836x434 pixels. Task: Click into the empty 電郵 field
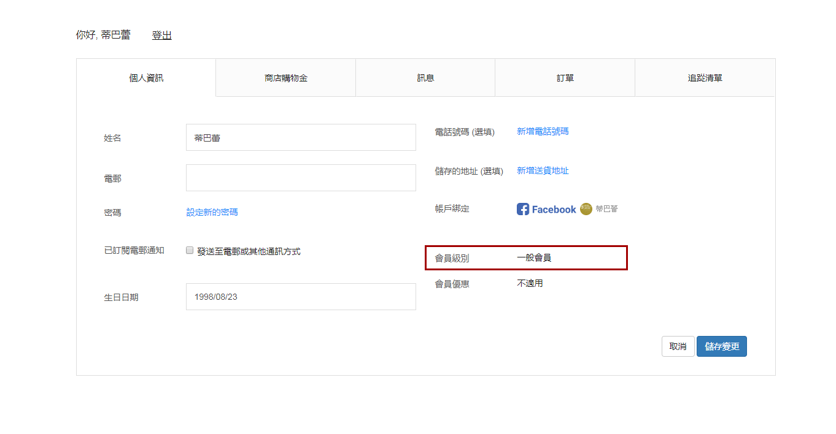tap(301, 178)
